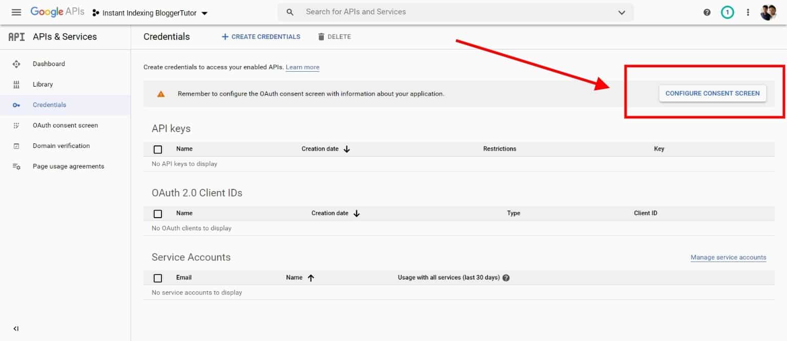Click the Library grid icon
787x341 pixels.
16,84
